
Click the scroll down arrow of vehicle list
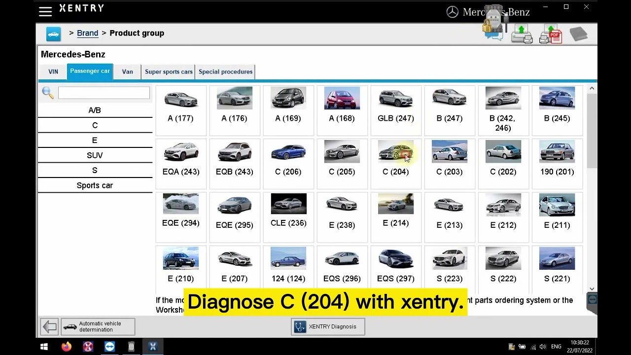(x=592, y=289)
